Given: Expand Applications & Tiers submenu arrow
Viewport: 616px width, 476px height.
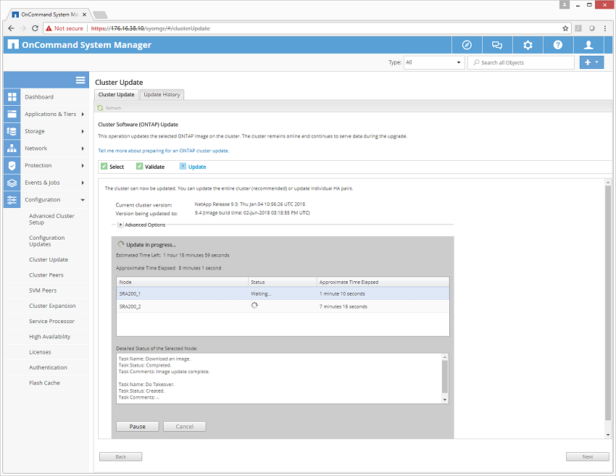Looking at the screenshot, I should (83, 114).
